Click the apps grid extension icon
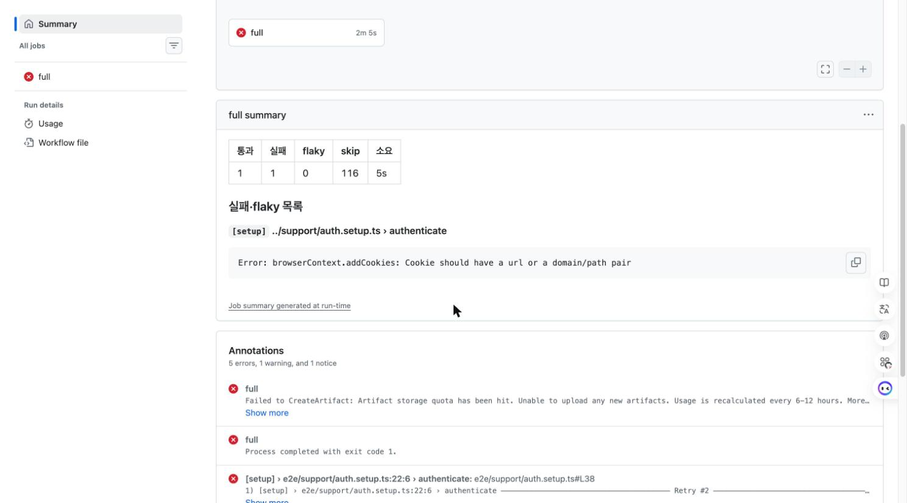 (x=885, y=363)
